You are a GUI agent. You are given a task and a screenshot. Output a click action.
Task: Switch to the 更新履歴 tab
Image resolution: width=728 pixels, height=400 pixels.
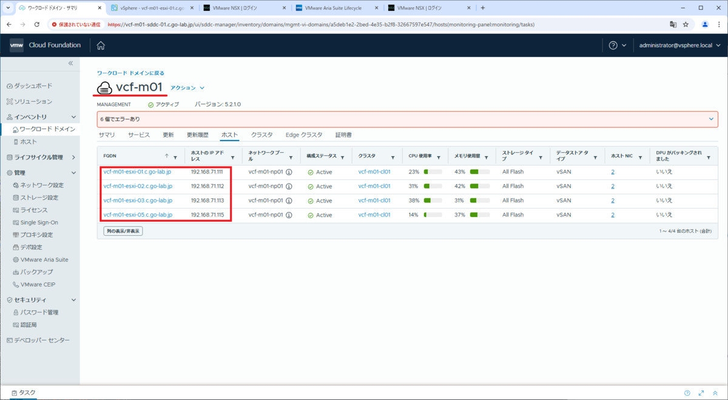[x=197, y=135]
